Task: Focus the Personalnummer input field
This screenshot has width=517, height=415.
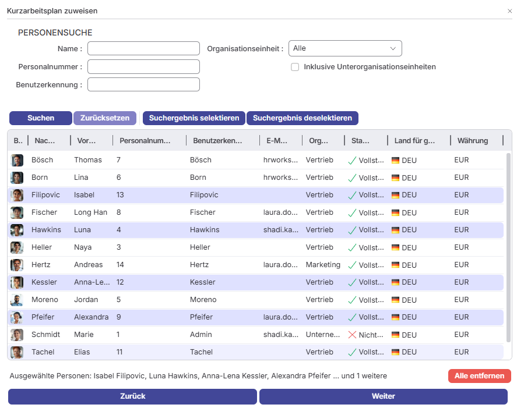Action: click(x=143, y=67)
